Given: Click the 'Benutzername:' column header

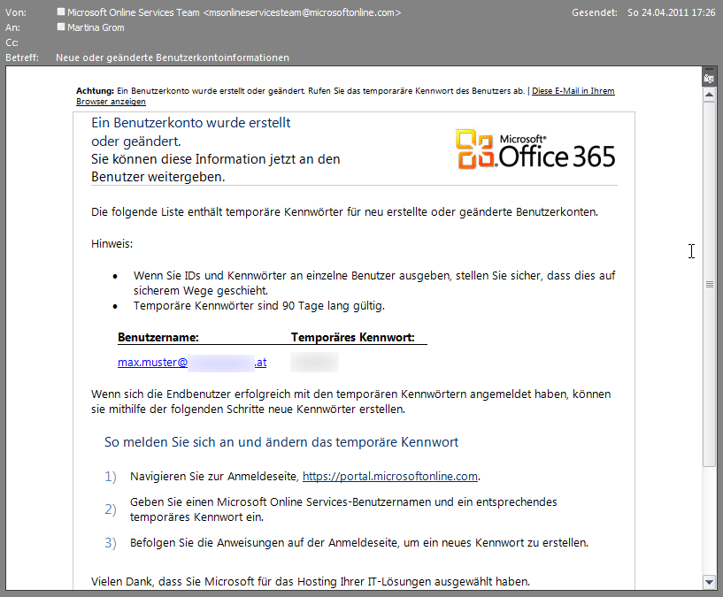Looking at the screenshot, I should [158, 338].
